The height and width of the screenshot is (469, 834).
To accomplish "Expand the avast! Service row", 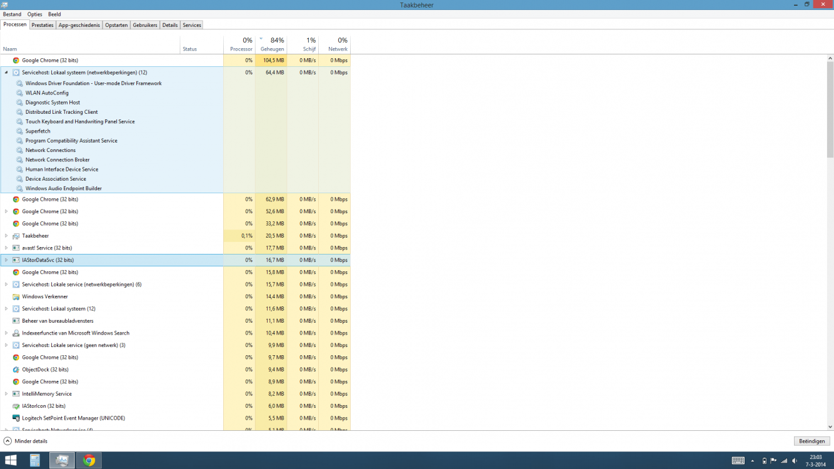I will click(x=6, y=248).
